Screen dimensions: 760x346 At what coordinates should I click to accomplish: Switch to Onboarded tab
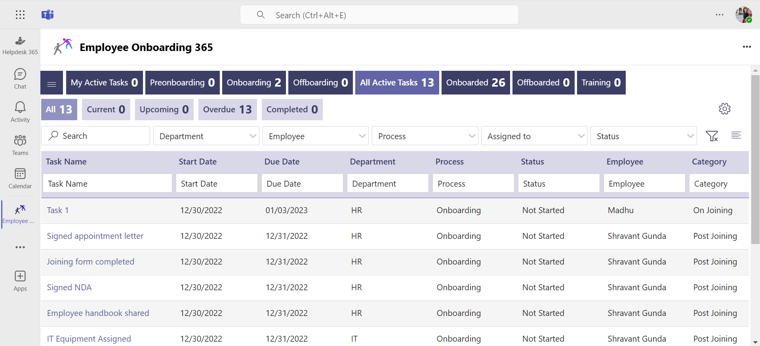(476, 83)
